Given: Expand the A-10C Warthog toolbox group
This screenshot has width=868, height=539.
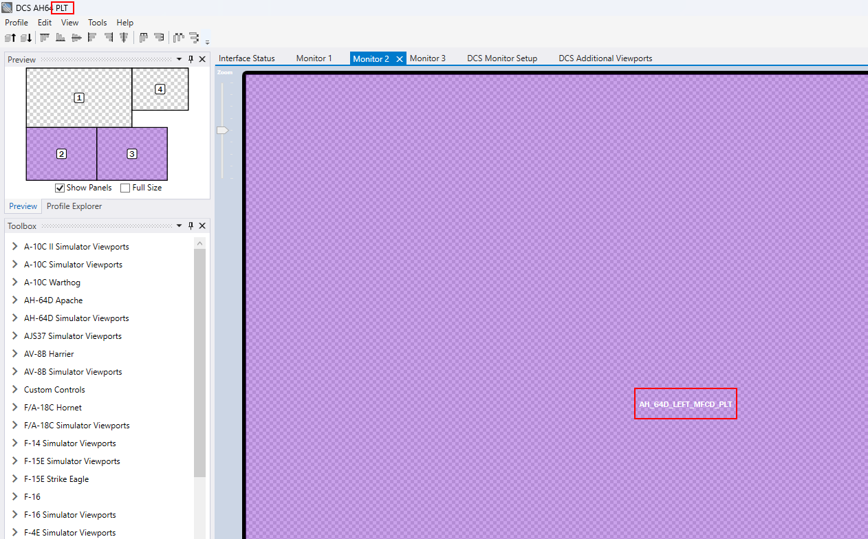Looking at the screenshot, I should (x=14, y=282).
